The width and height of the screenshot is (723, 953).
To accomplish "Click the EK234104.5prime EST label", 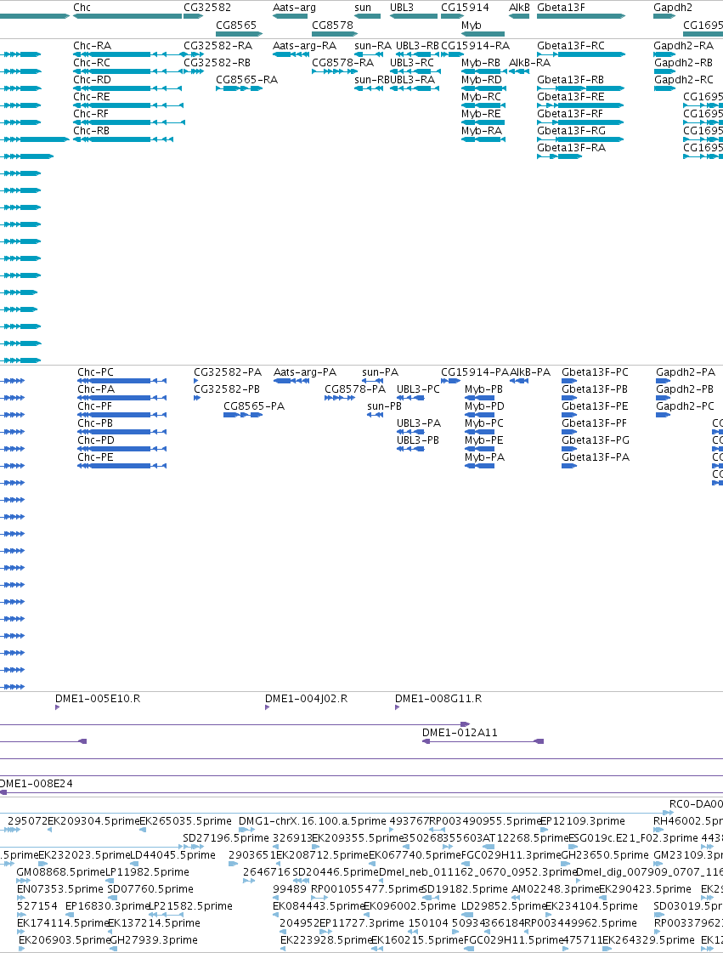I will pos(592,906).
